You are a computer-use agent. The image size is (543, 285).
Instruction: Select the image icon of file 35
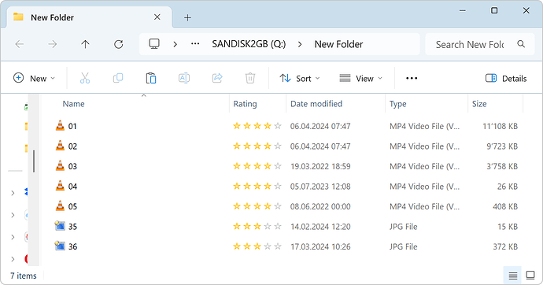click(60, 226)
